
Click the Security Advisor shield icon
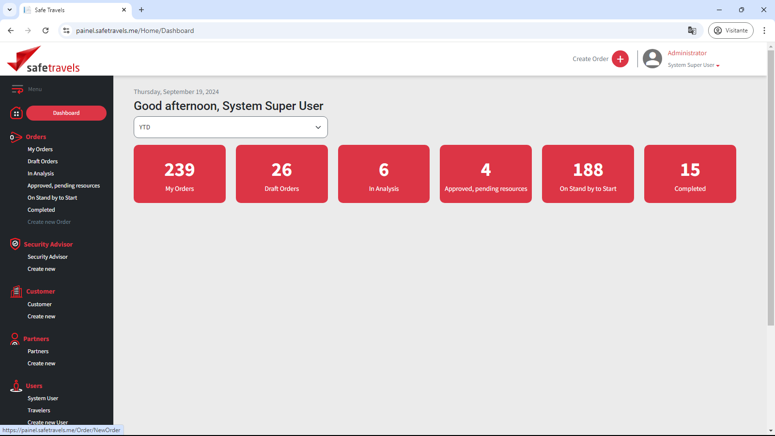pyautogui.click(x=15, y=244)
